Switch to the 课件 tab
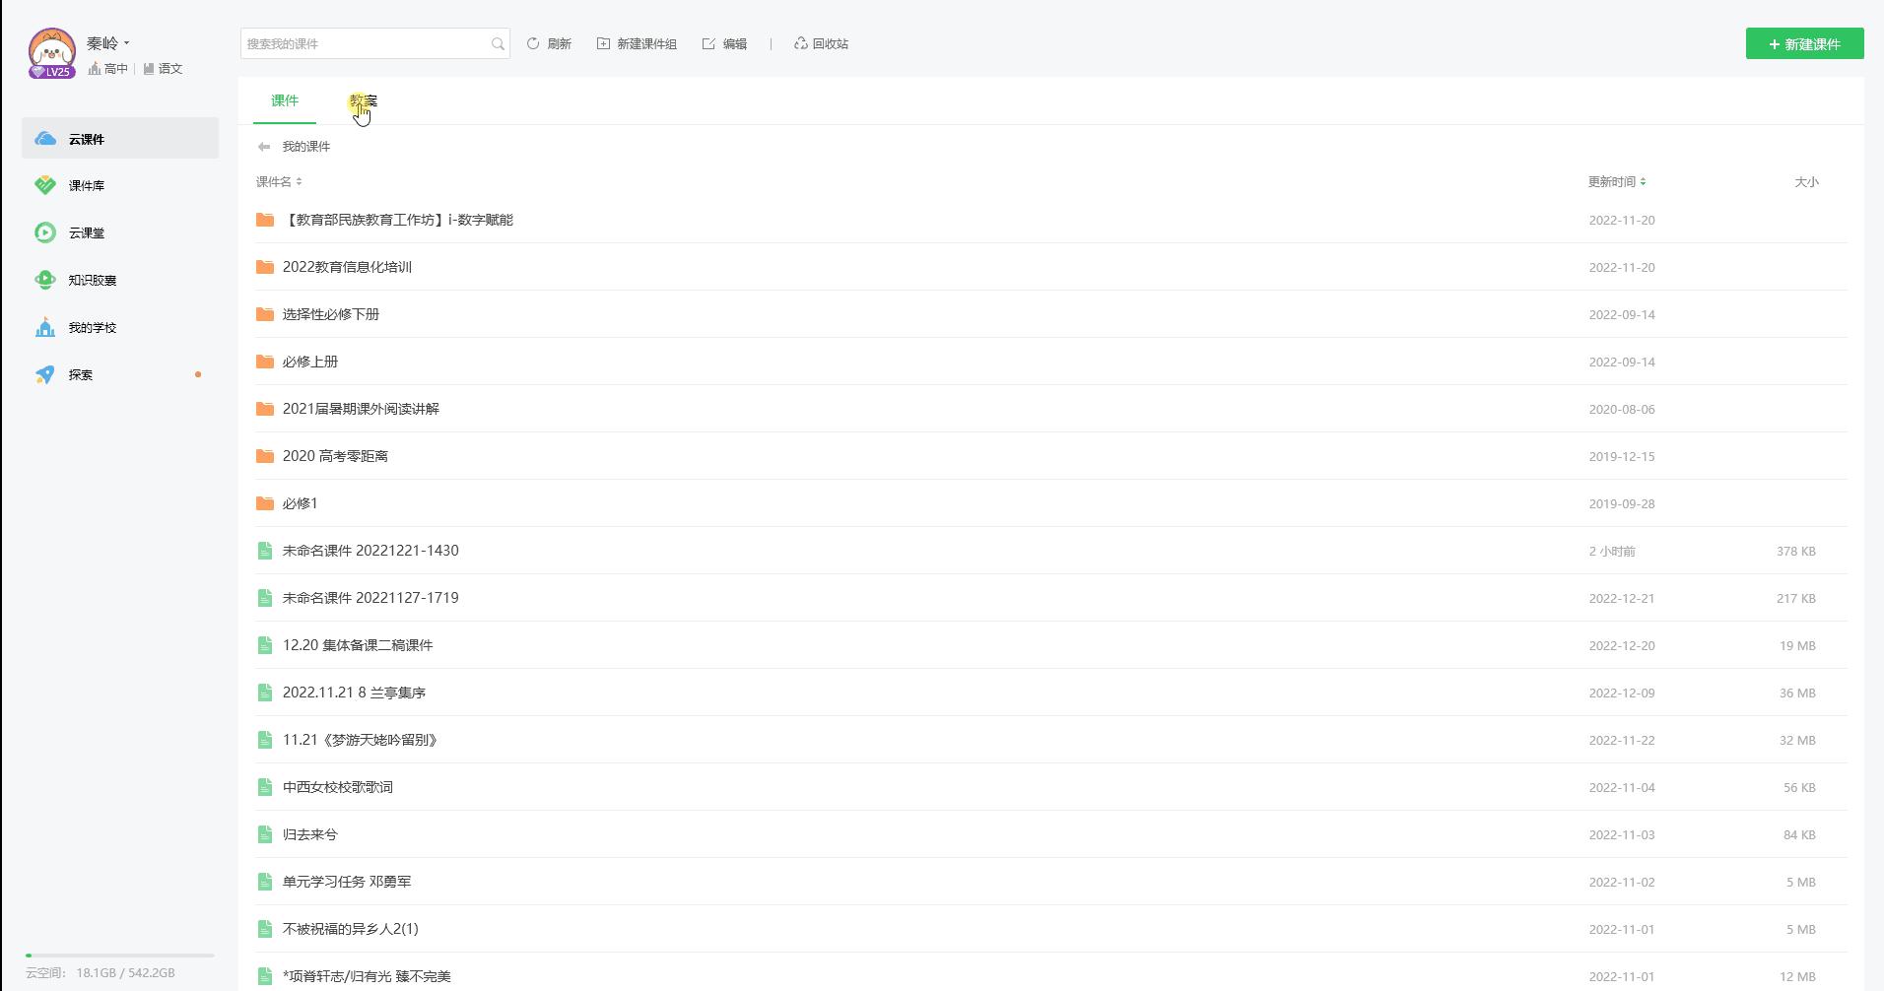Image resolution: width=1884 pixels, height=991 pixels. point(285,100)
